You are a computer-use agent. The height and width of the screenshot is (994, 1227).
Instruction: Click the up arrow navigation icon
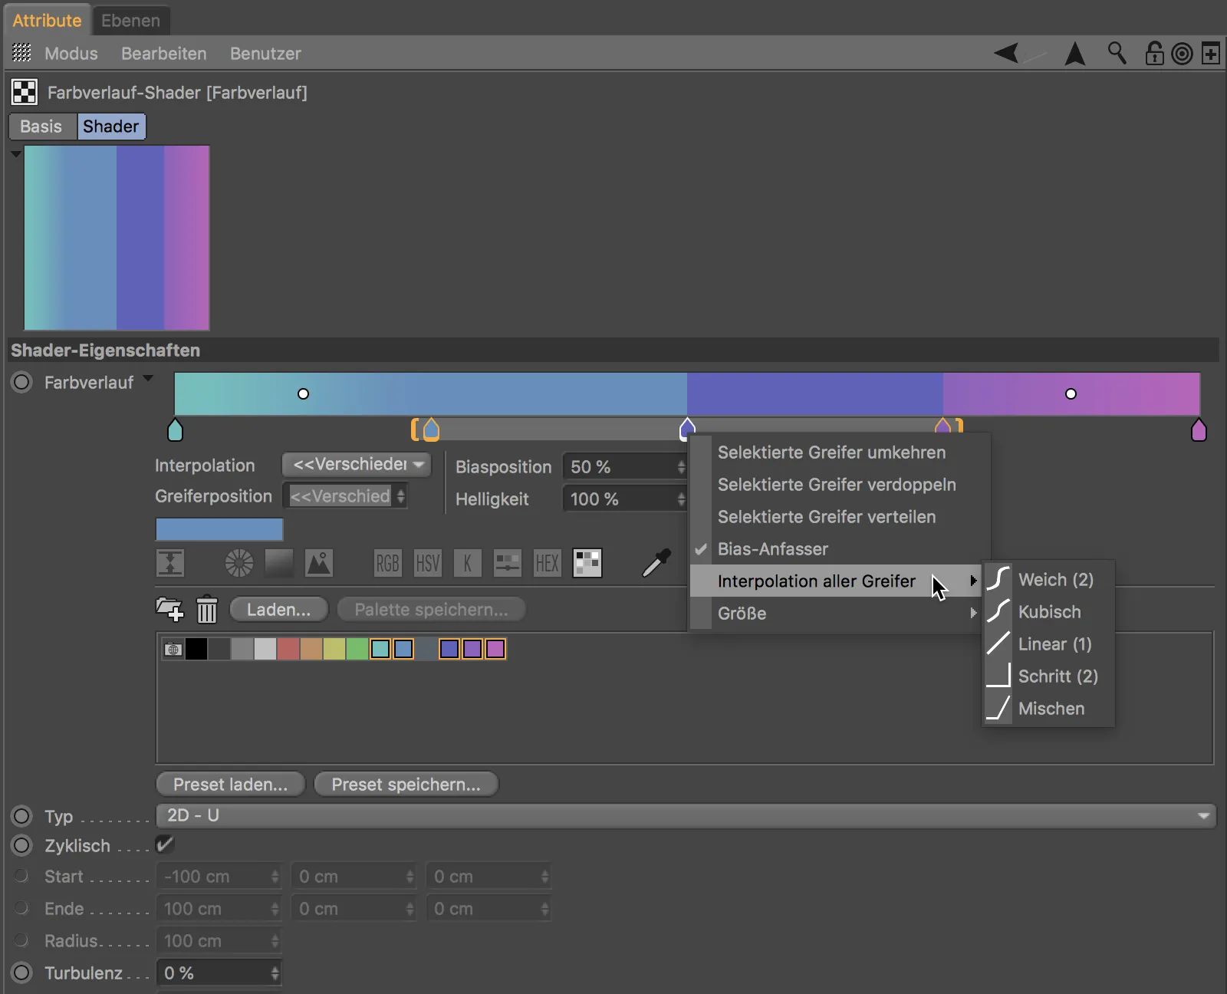[x=1075, y=54]
